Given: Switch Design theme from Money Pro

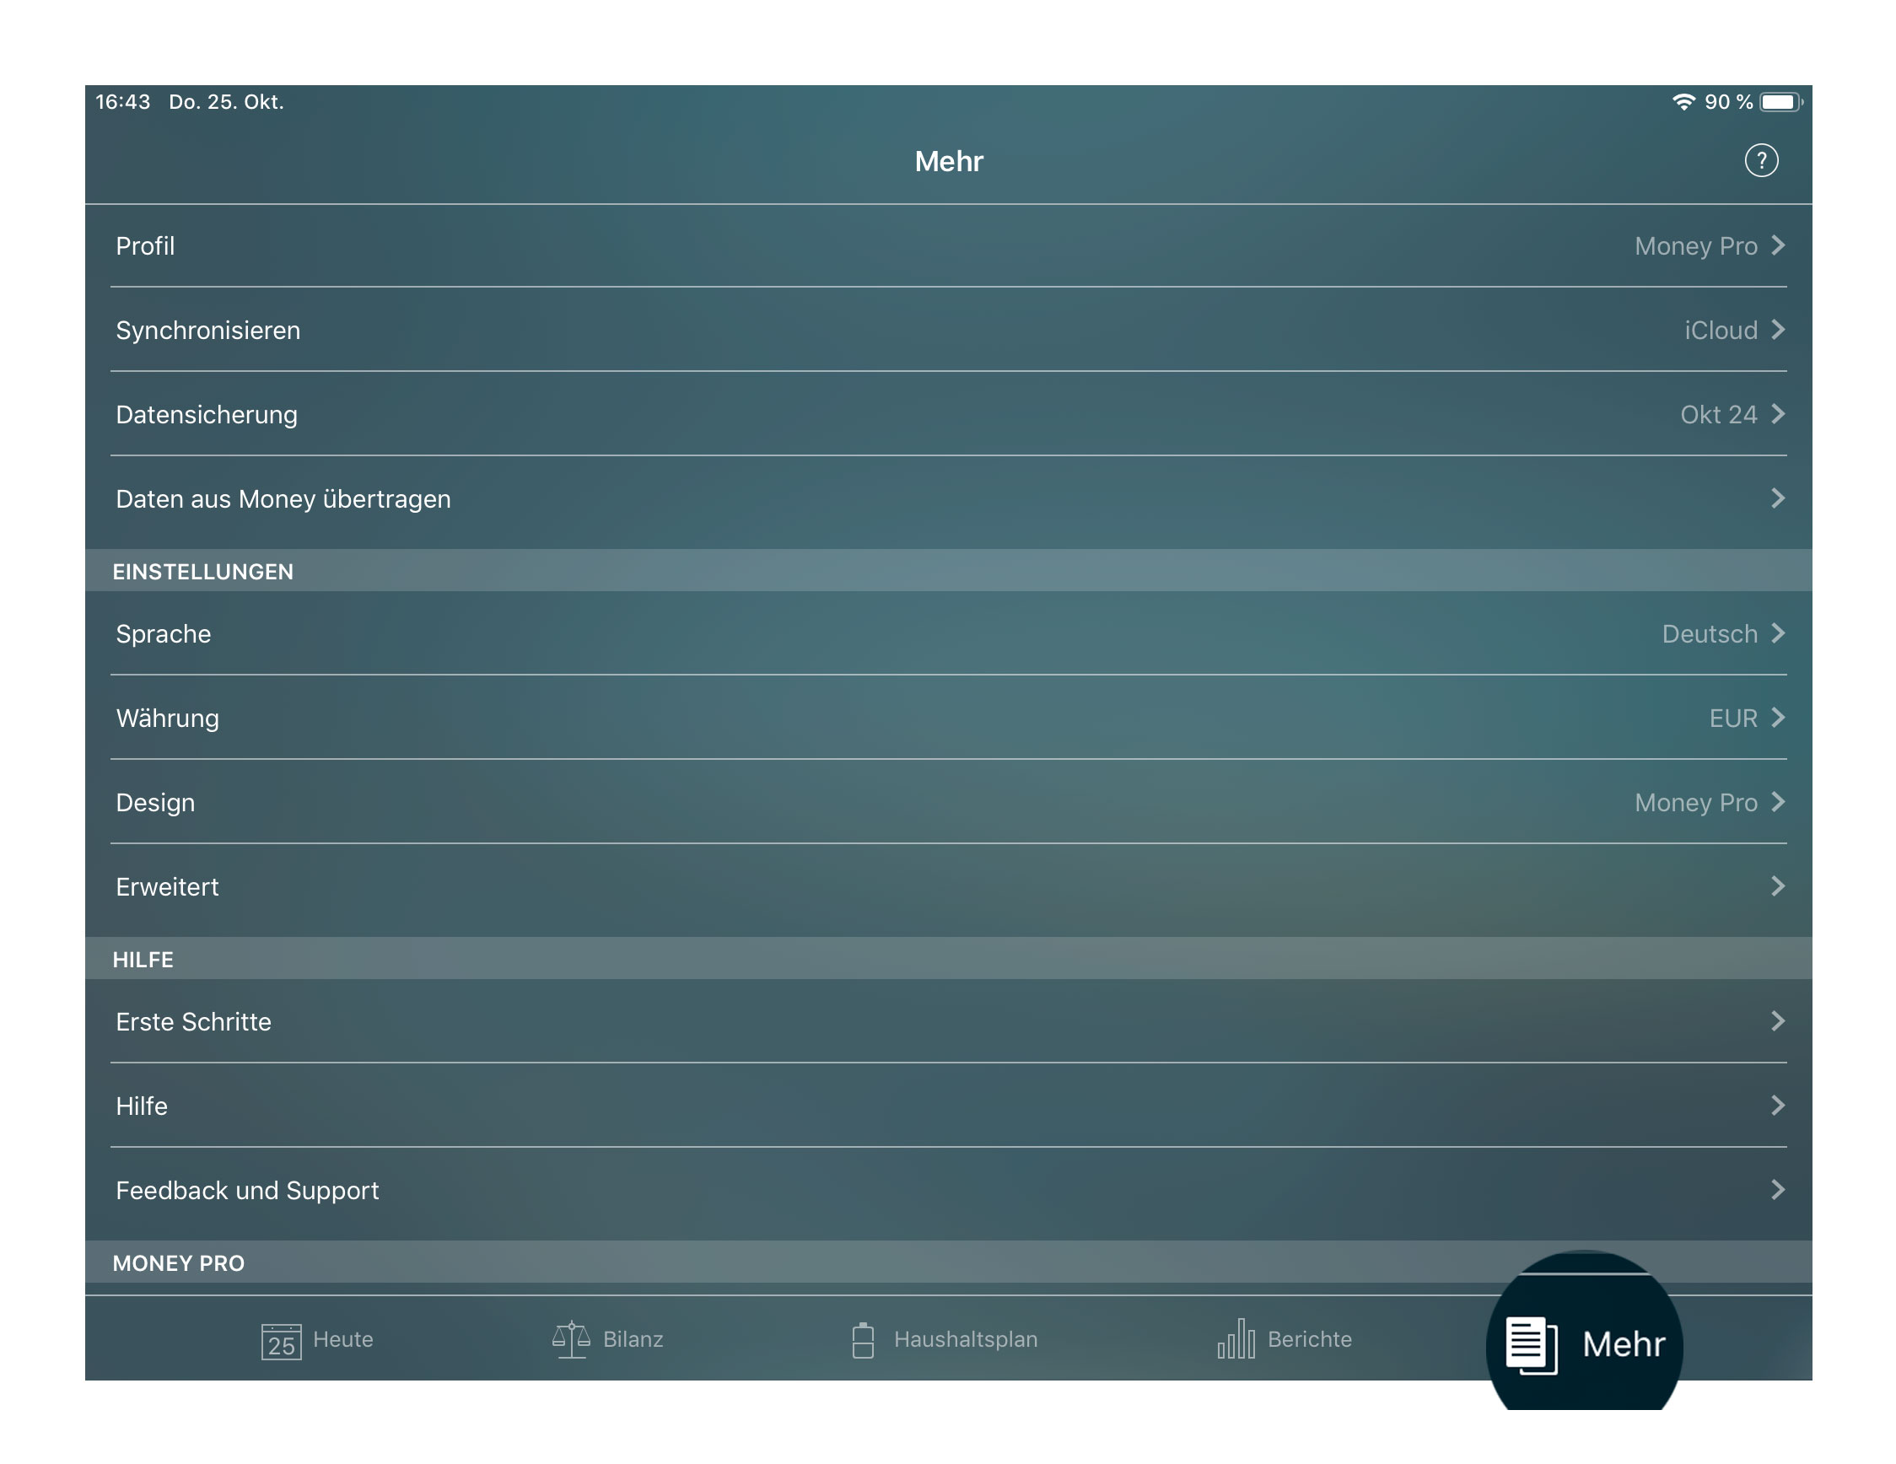Looking at the screenshot, I should click(947, 801).
